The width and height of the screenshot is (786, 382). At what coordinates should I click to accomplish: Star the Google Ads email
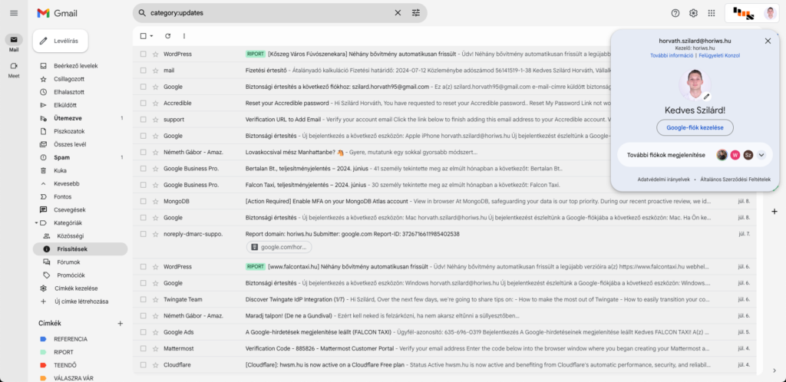(x=155, y=332)
